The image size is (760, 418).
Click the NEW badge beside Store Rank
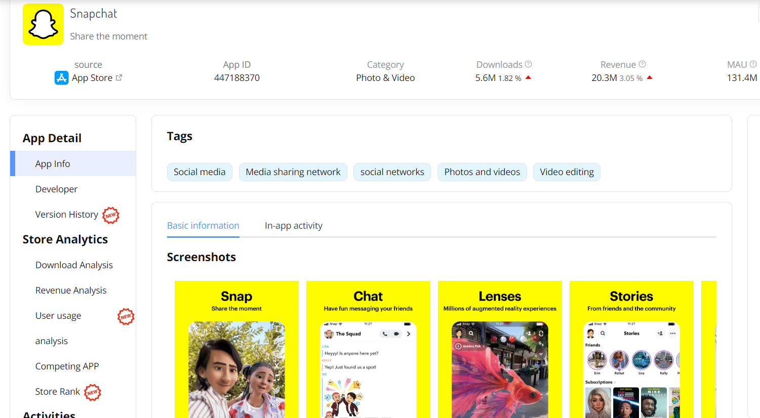(92, 392)
